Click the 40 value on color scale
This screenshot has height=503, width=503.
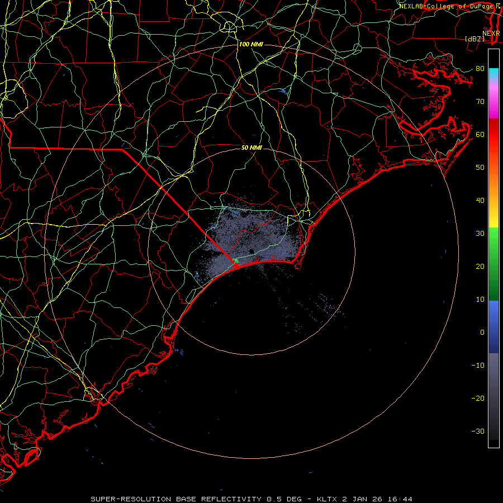pos(480,201)
